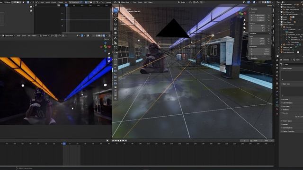The height and width of the screenshot is (170, 303).
Task: Expand the Vertex Groups panel
Action: click(x=287, y=68)
